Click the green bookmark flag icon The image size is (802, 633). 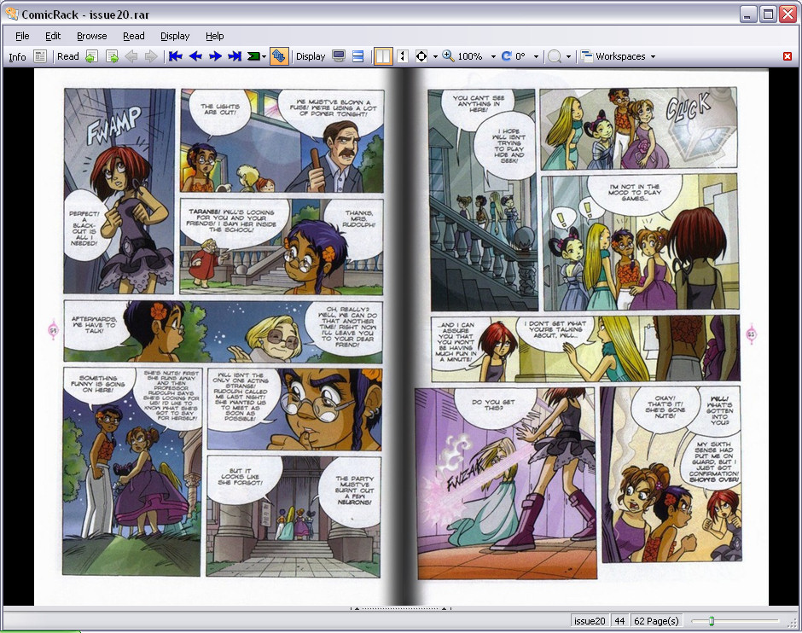(x=253, y=56)
